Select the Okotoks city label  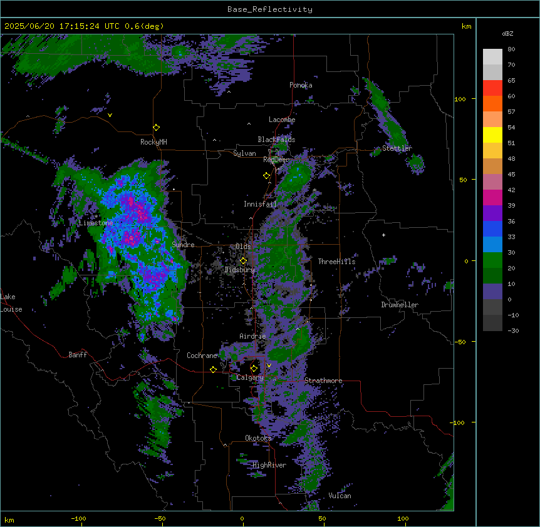point(258,438)
